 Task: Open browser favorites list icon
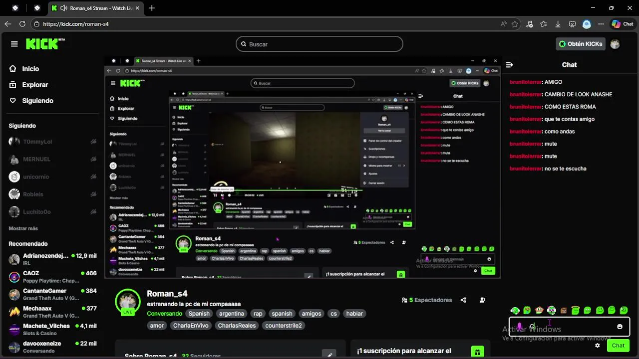544,24
